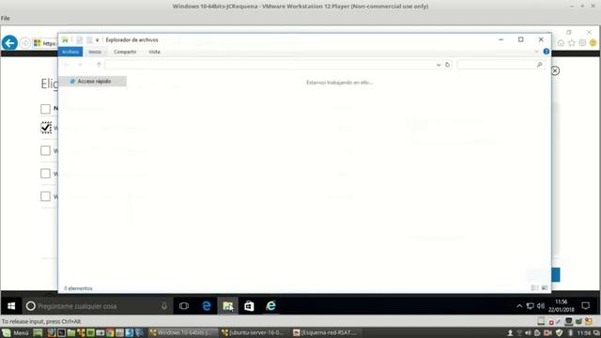Open the browser home icon
601x338 pixels.
[x=561, y=43]
